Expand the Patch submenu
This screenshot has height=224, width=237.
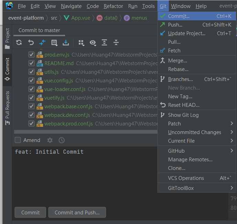pos(197,124)
